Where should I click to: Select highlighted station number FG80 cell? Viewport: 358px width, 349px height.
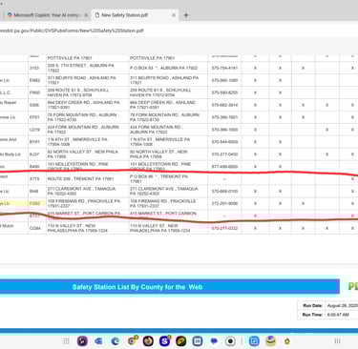coord(34,203)
